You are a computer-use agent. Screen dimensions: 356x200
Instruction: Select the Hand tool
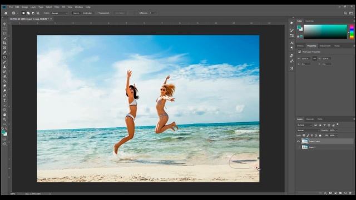click(x=4, y=115)
